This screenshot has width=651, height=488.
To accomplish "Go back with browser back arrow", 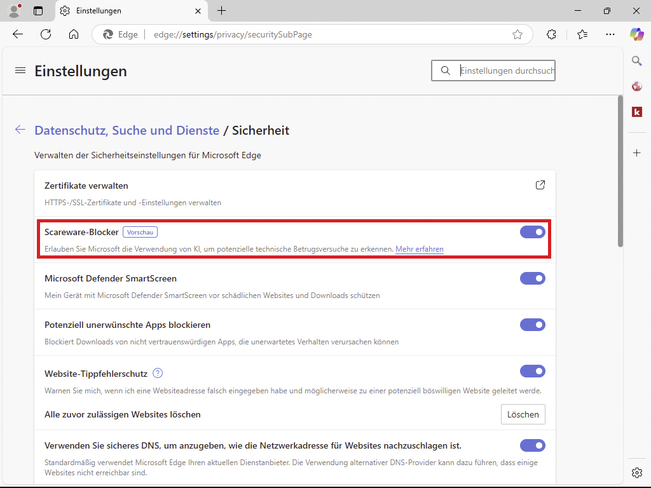I will click(18, 34).
